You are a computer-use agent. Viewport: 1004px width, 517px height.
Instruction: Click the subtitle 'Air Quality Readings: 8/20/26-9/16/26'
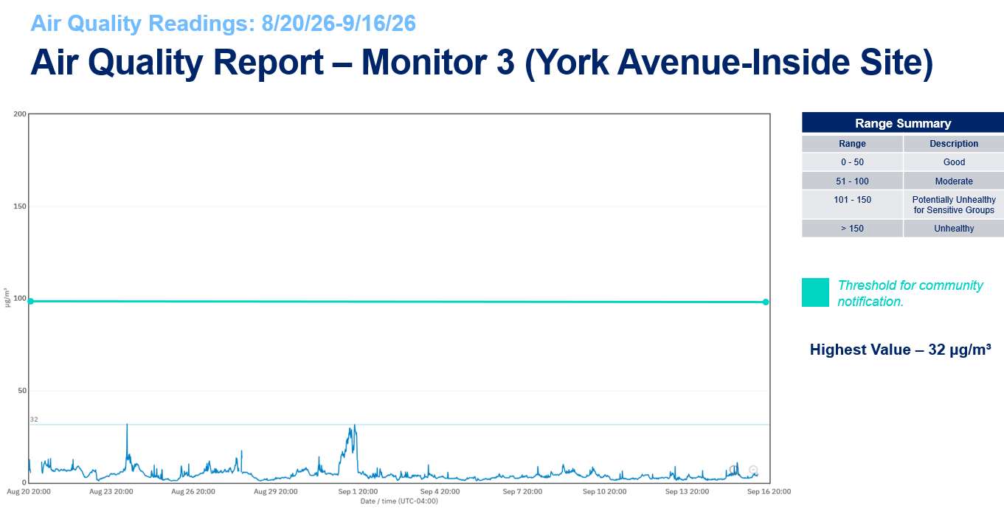(223, 24)
